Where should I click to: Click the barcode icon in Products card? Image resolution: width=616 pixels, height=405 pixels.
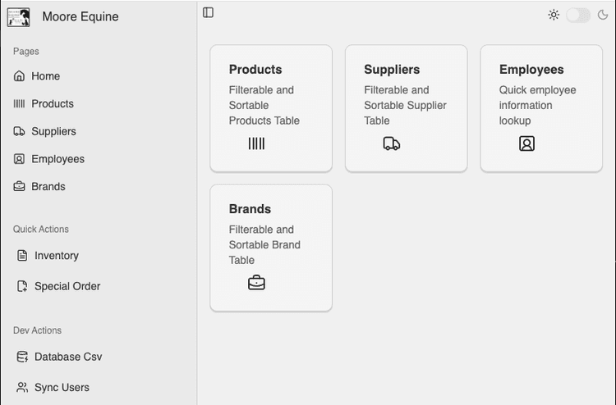coord(256,143)
